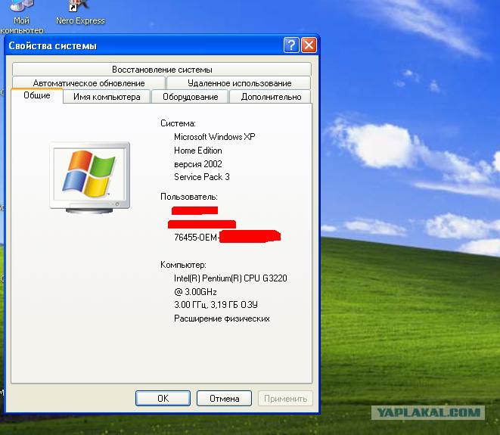Click the Windows XP logo monitor image
The height and width of the screenshot is (435, 500).
[89, 177]
